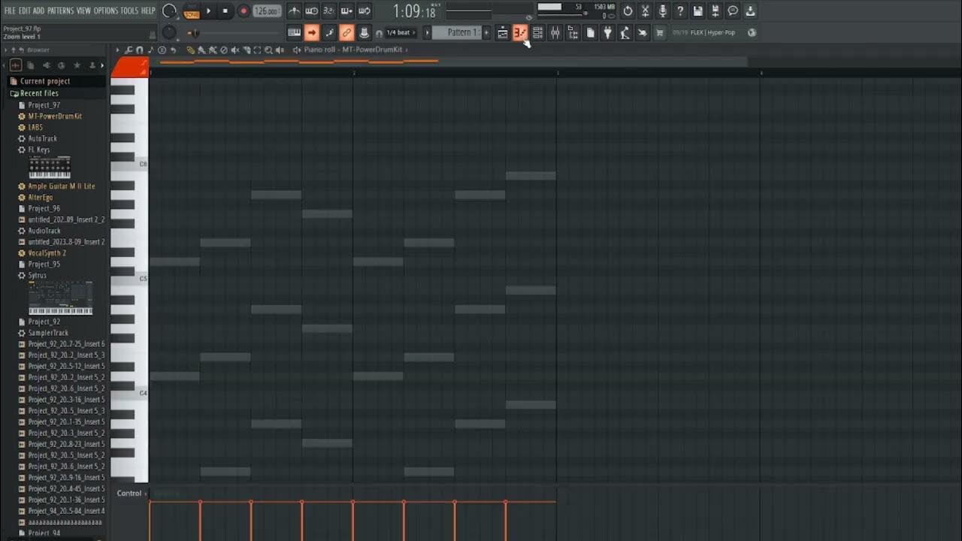Click the tempo tapper icon
Viewport: 962px width, 541px height.
tap(625, 32)
